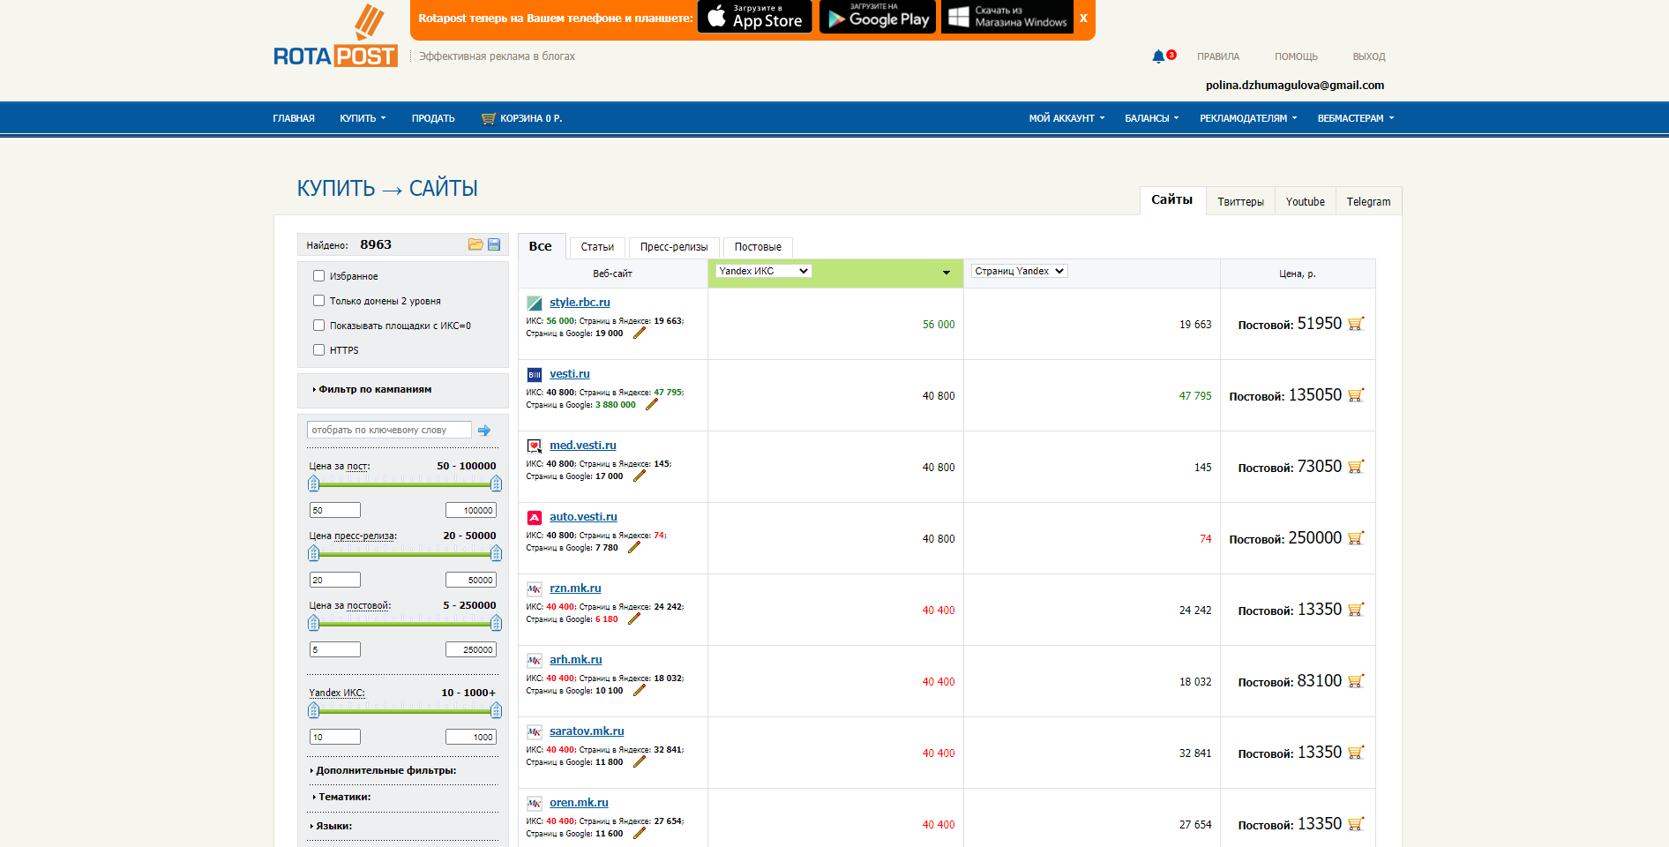Add oren.mk.ru postovoi to cart
The height and width of the screenshot is (847, 1669).
tap(1356, 824)
